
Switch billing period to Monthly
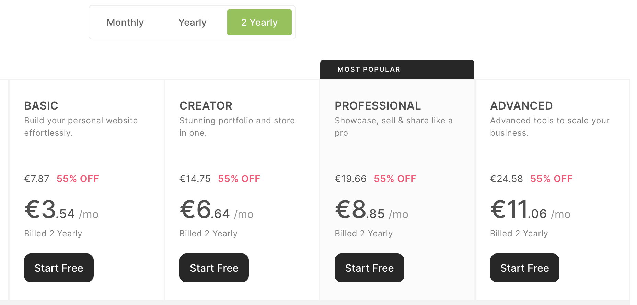click(x=125, y=23)
